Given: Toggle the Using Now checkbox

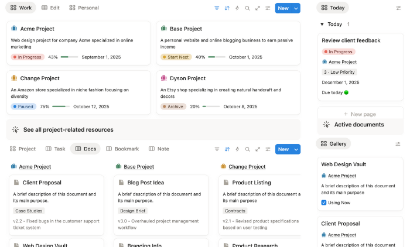Looking at the screenshot, I should point(324,203).
